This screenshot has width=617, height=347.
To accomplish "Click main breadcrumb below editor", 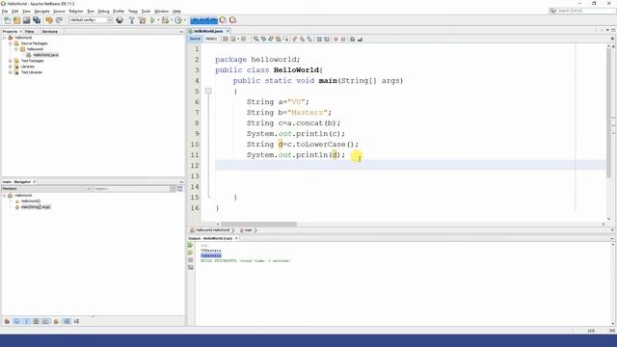I will pyautogui.click(x=246, y=230).
